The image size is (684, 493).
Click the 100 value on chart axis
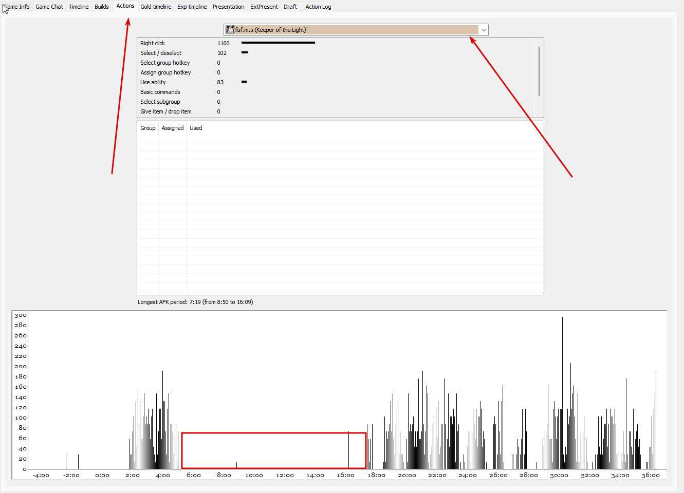21,418
